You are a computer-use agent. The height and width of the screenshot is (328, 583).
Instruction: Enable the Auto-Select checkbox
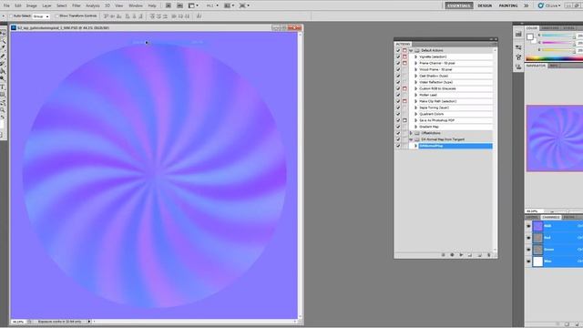coord(11,16)
